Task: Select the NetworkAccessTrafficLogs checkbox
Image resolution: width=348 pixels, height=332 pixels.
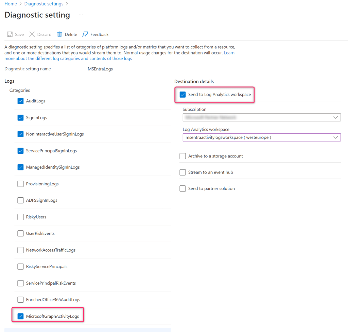Action: tap(20, 250)
